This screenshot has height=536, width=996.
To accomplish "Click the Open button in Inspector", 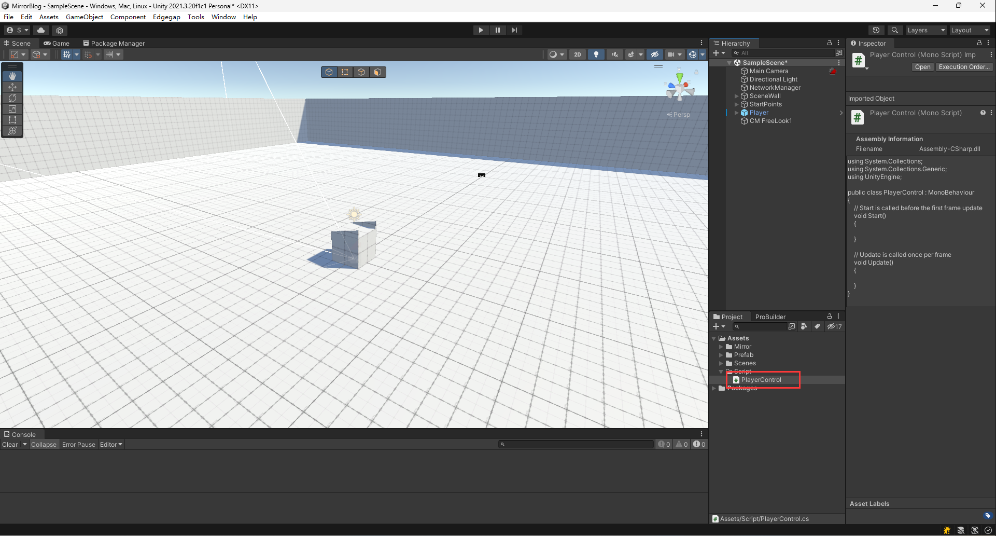I will 922,67.
